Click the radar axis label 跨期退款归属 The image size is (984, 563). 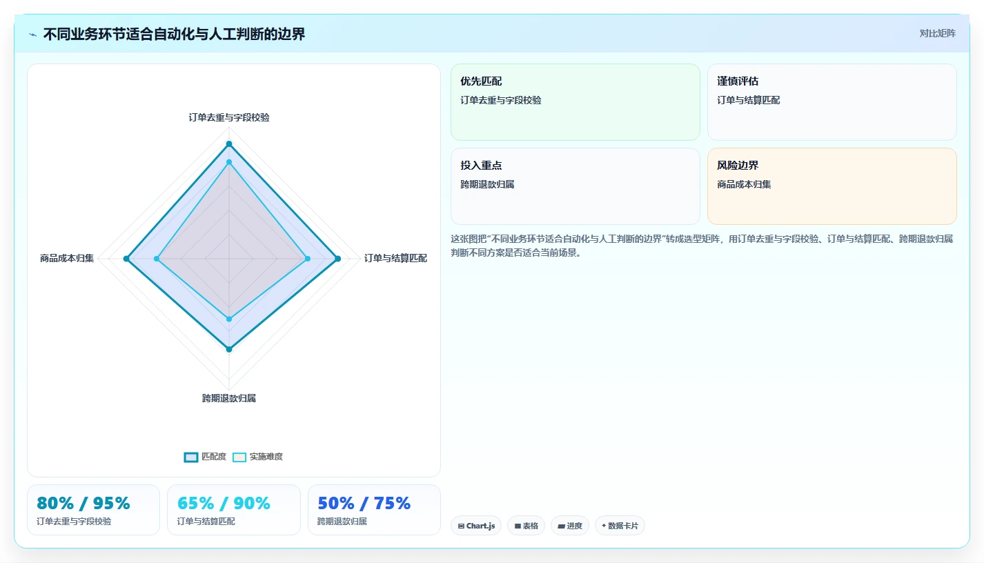[x=229, y=398]
